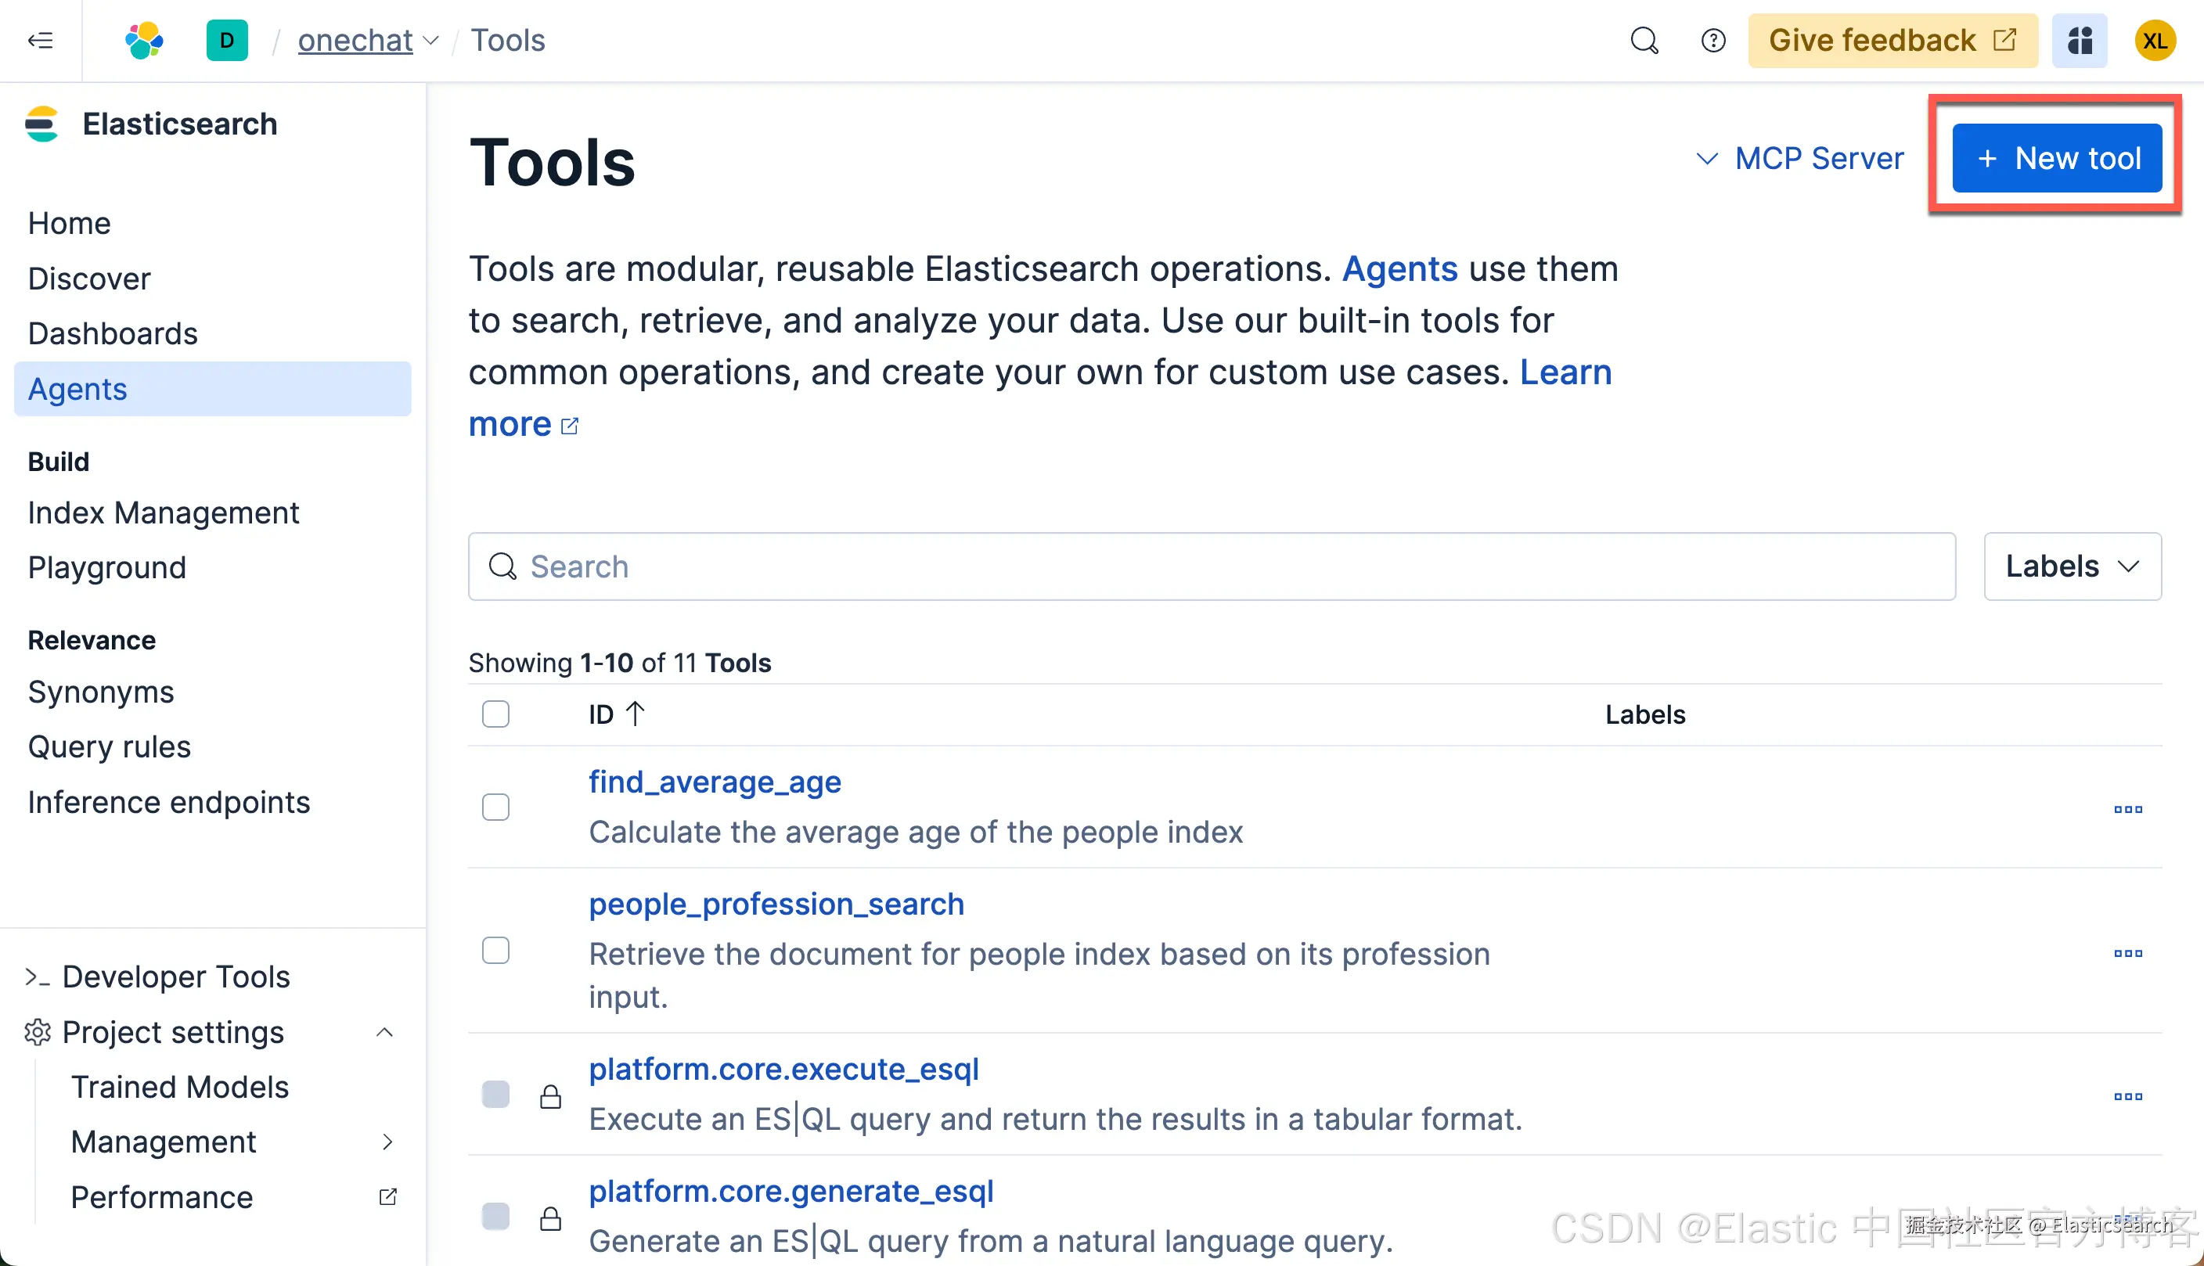Click the Project settings gear icon

pos(38,1032)
